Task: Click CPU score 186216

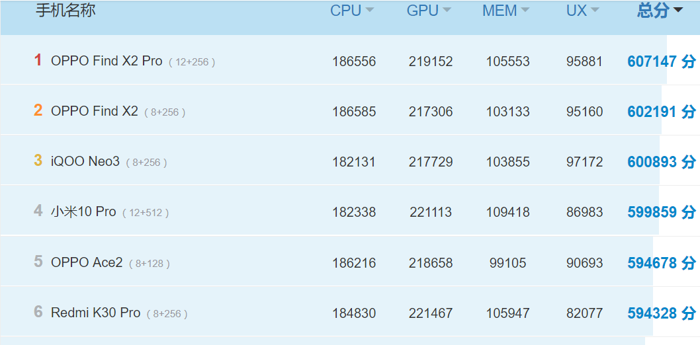Action: tap(354, 264)
